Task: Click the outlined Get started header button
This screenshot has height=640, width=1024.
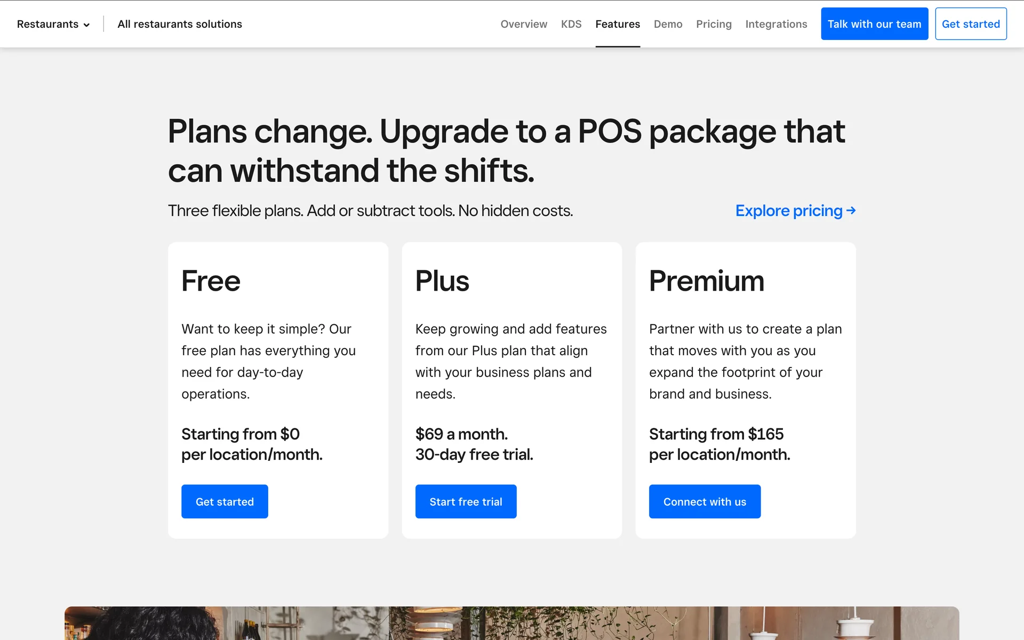Action: tap(971, 24)
